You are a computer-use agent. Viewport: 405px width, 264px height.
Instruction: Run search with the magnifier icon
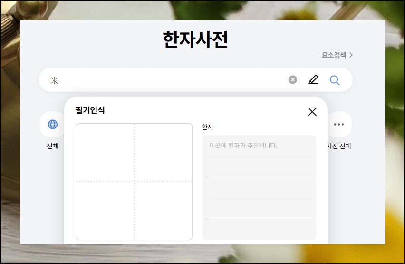click(335, 80)
